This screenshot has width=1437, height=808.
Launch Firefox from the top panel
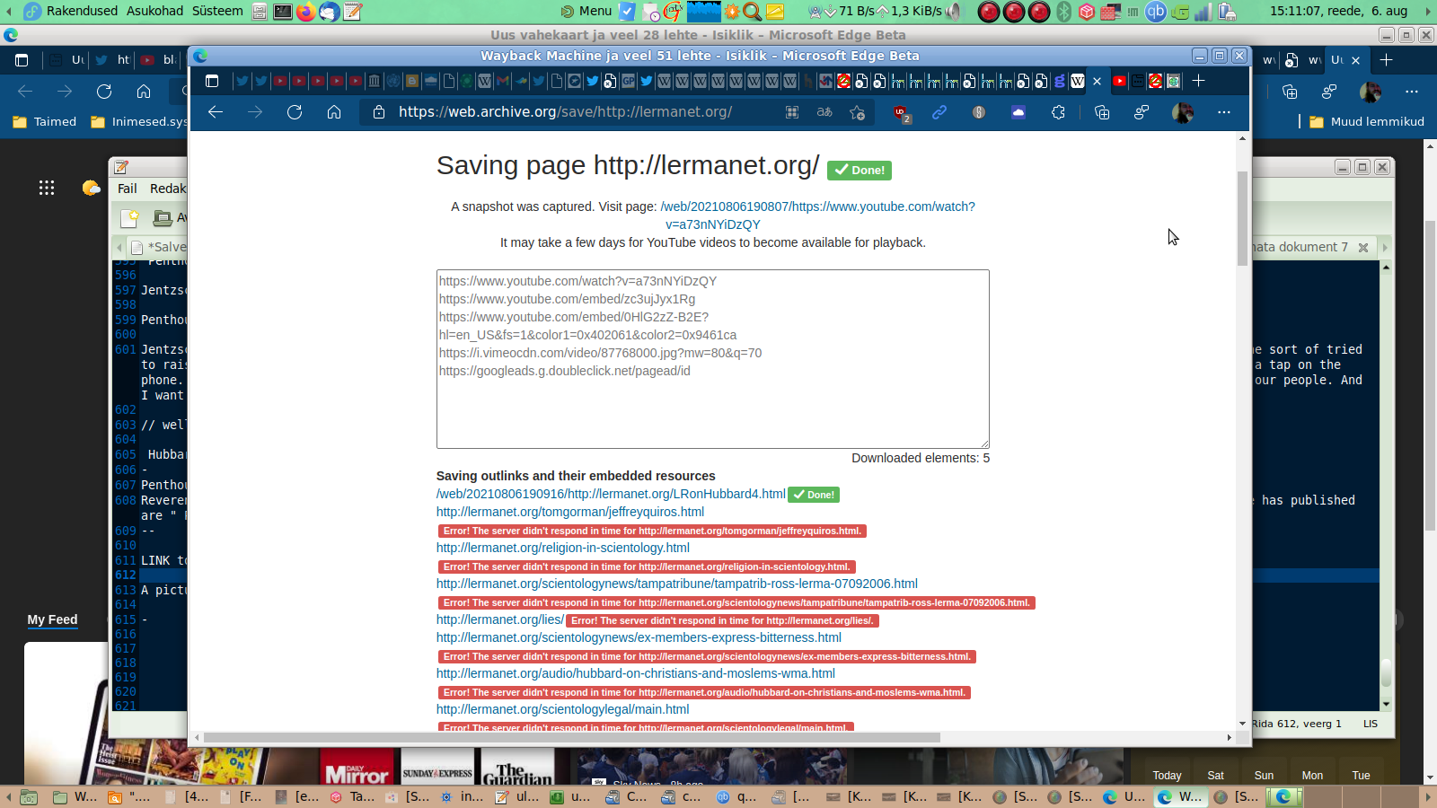click(306, 12)
